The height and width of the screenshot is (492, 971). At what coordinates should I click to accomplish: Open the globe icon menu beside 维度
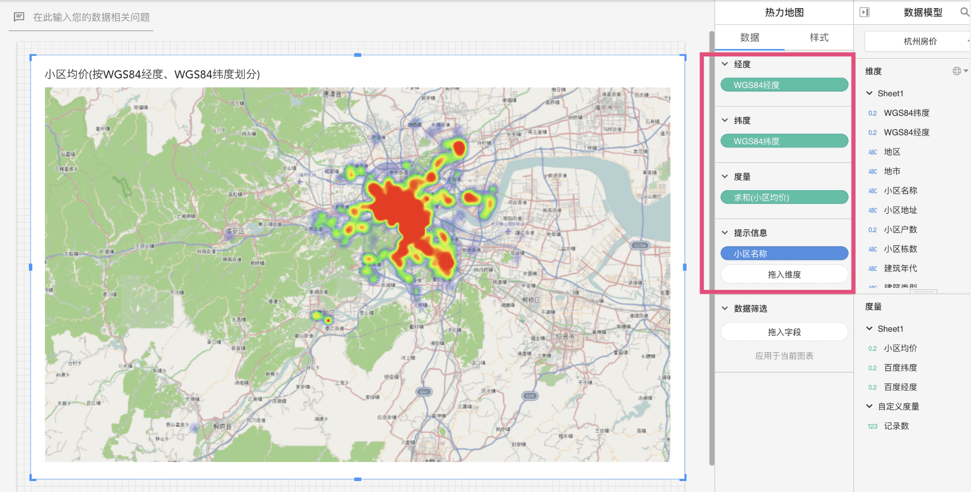click(x=958, y=71)
